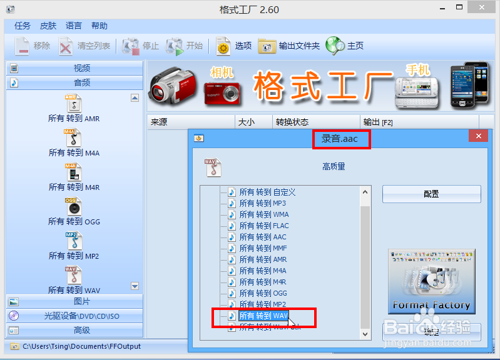
Task: Click the 高质量 quality label
Action: 334,167
